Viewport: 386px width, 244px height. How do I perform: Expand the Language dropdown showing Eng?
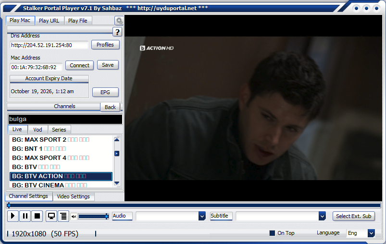point(371,233)
